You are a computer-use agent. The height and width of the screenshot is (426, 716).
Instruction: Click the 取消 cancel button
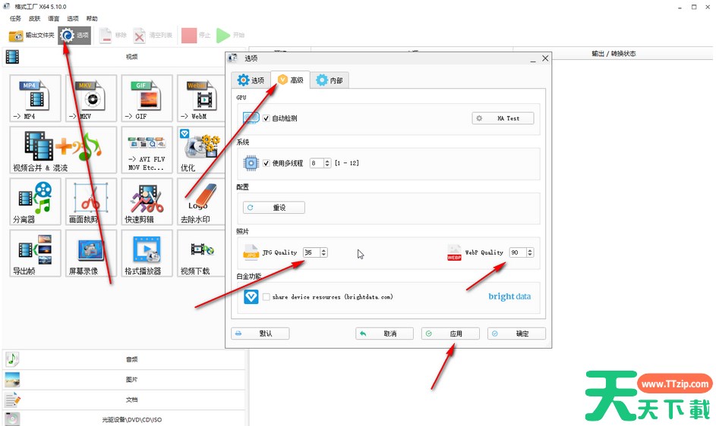click(384, 334)
